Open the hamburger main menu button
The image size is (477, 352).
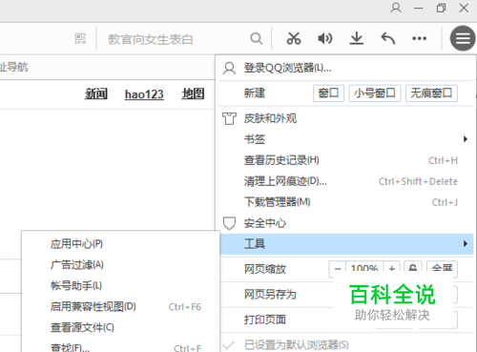463,38
